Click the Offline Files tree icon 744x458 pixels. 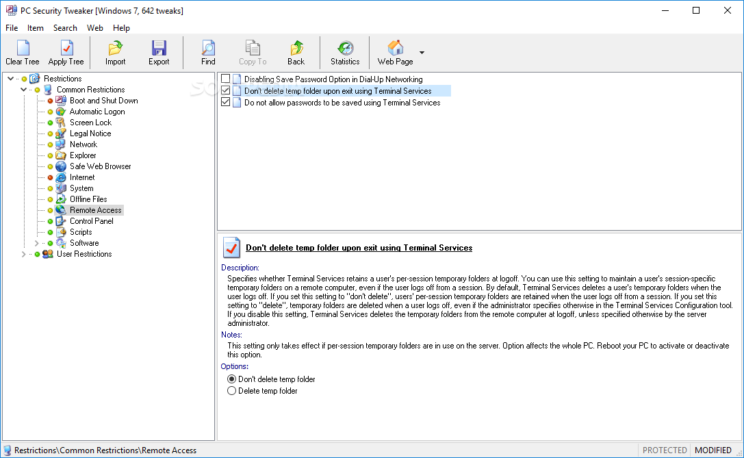pyautogui.click(x=61, y=199)
